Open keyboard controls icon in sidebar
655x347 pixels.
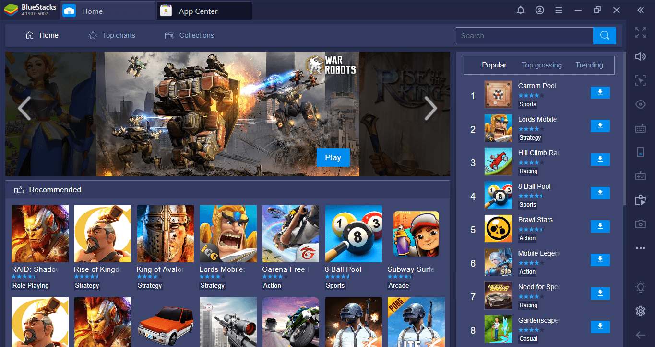click(641, 128)
